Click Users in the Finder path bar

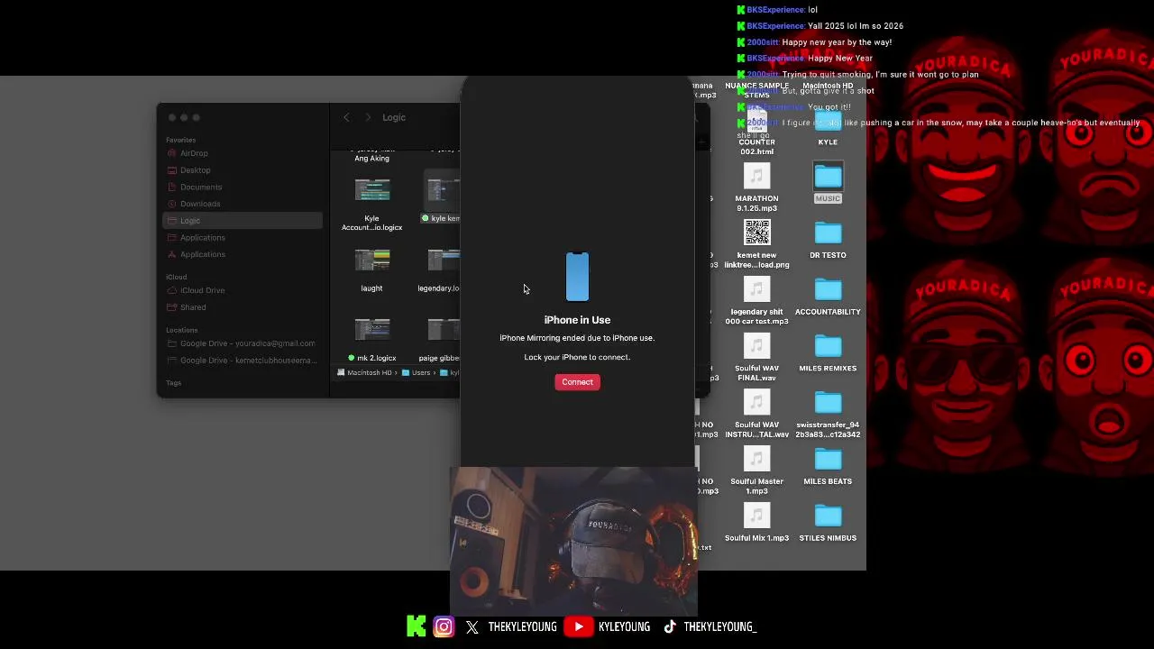point(417,372)
